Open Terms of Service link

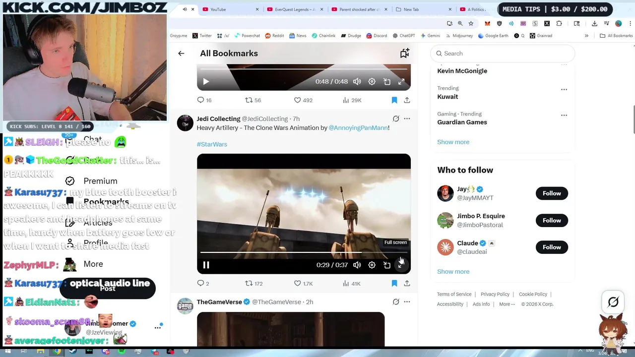click(454, 295)
